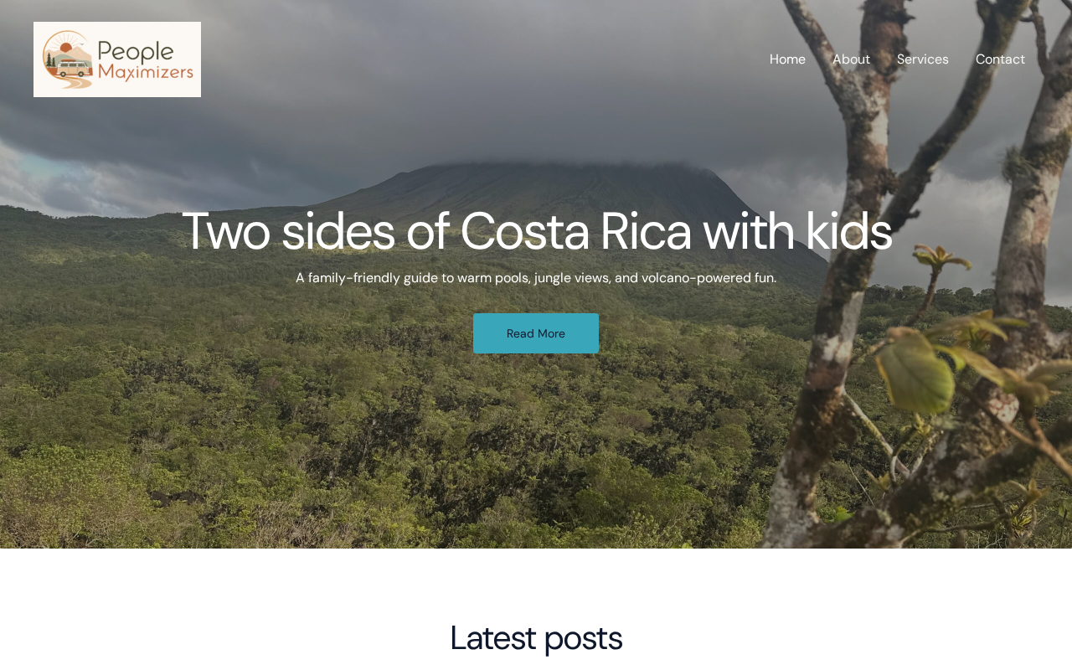Click 'volcano-powered fun' in the subtitle
1072x670 pixels.
pos(708,277)
